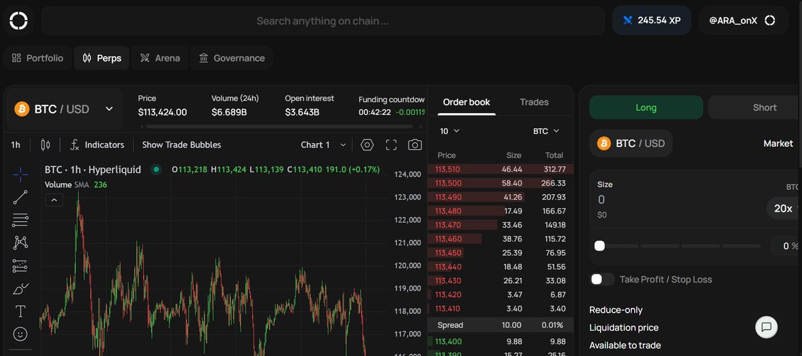Click the search anything on chain field
This screenshot has height=356, width=802.
click(323, 21)
